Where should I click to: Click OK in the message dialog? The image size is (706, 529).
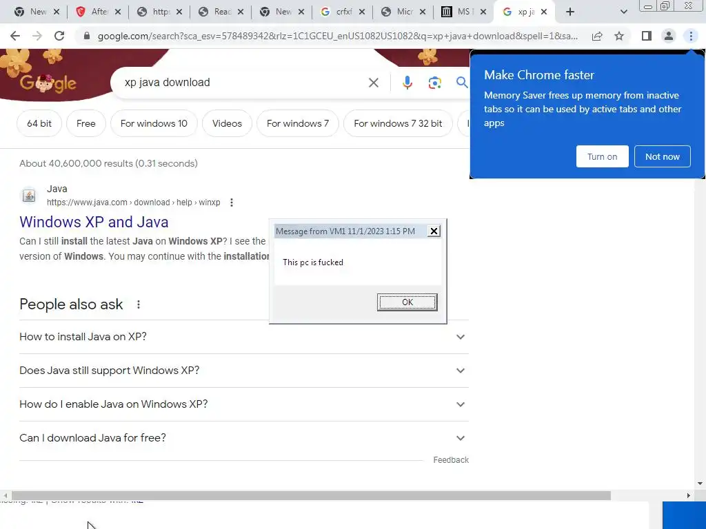[x=407, y=302]
